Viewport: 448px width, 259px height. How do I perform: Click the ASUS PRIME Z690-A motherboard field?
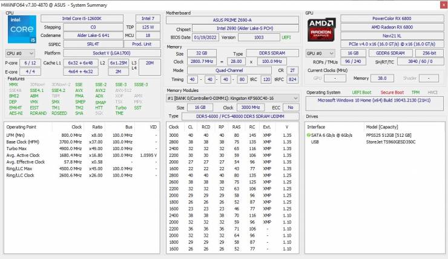click(x=232, y=21)
